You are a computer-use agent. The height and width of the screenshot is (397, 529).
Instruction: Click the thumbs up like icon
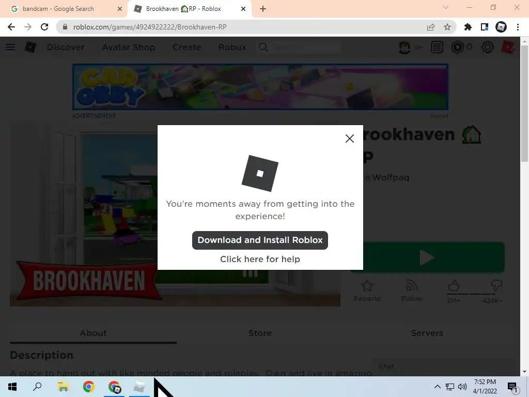(x=454, y=286)
